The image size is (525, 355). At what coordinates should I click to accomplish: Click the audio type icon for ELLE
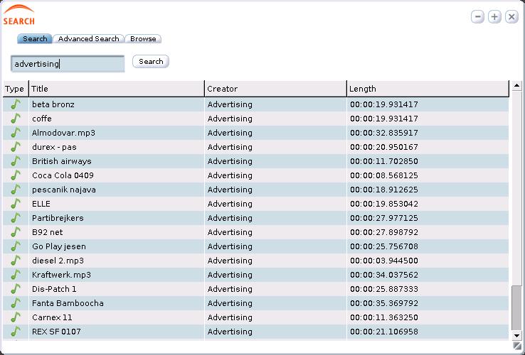coord(16,204)
